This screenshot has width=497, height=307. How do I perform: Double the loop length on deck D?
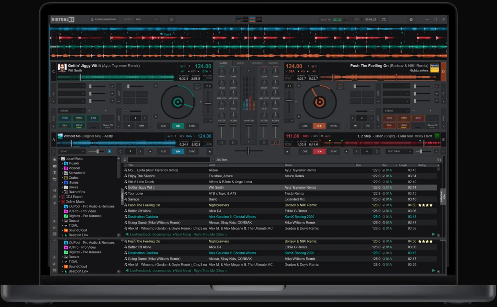372,118
